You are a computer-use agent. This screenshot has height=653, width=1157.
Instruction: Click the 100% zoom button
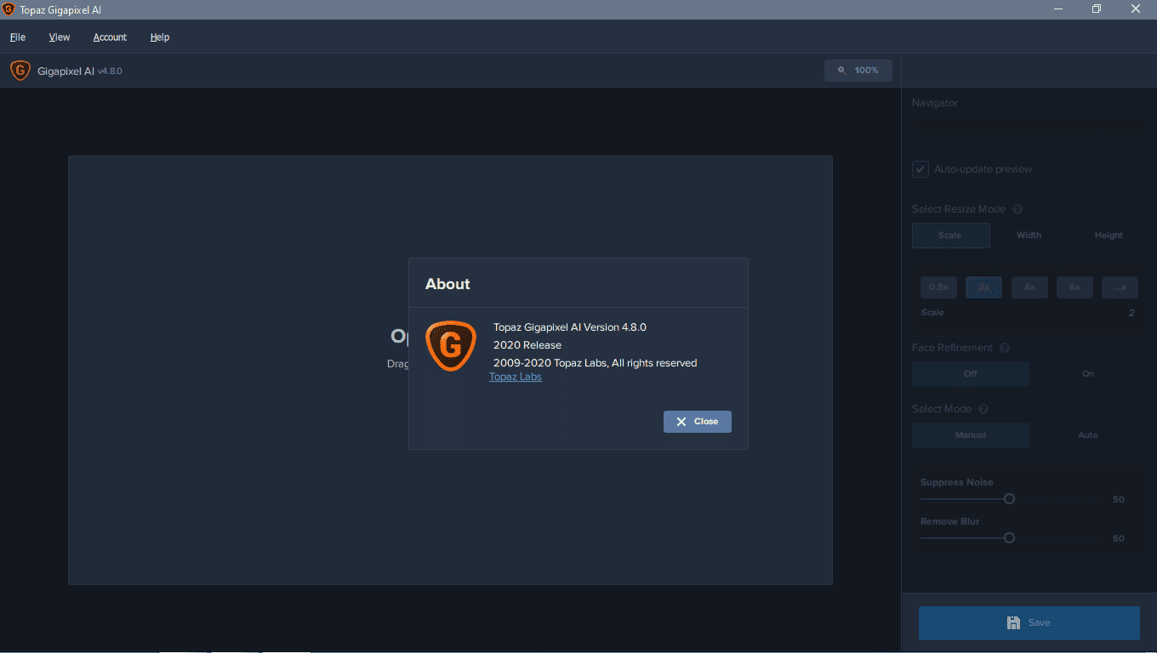[x=858, y=71]
